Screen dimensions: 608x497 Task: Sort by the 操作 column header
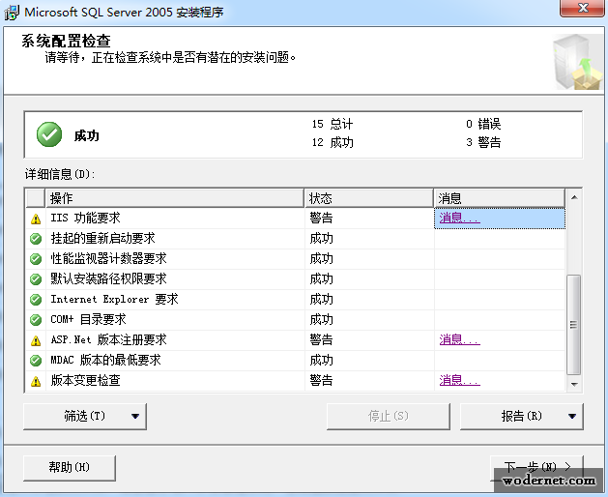pyautogui.click(x=174, y=198)
